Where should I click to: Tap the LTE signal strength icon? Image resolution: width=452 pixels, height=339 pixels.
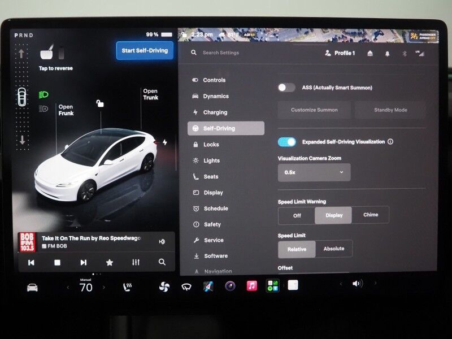(x=420, y=53)
